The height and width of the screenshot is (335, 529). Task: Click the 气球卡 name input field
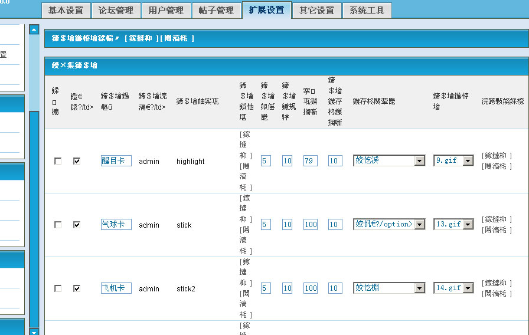pos(116,225)
